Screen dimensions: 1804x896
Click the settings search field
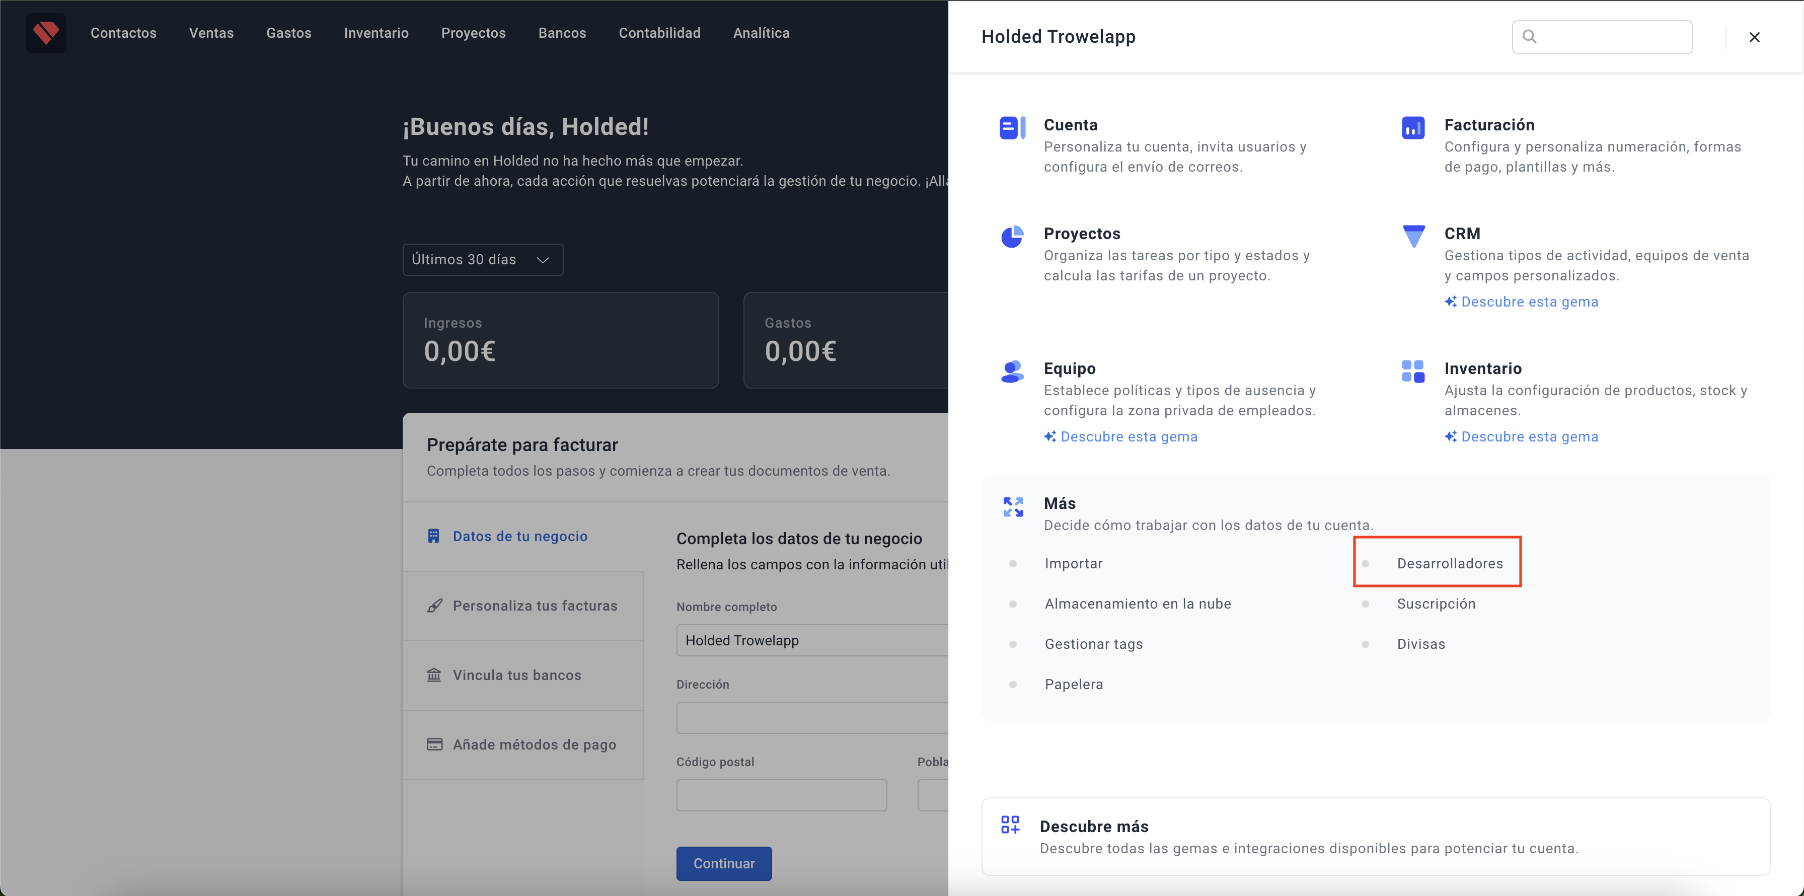point(1611,37)
